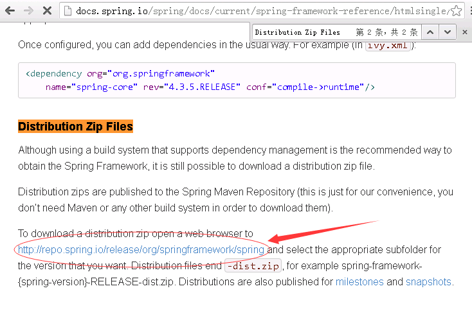This screenshot has height=320, width=472.
Task: Focus the URL address bar
Action: point(262,11)
